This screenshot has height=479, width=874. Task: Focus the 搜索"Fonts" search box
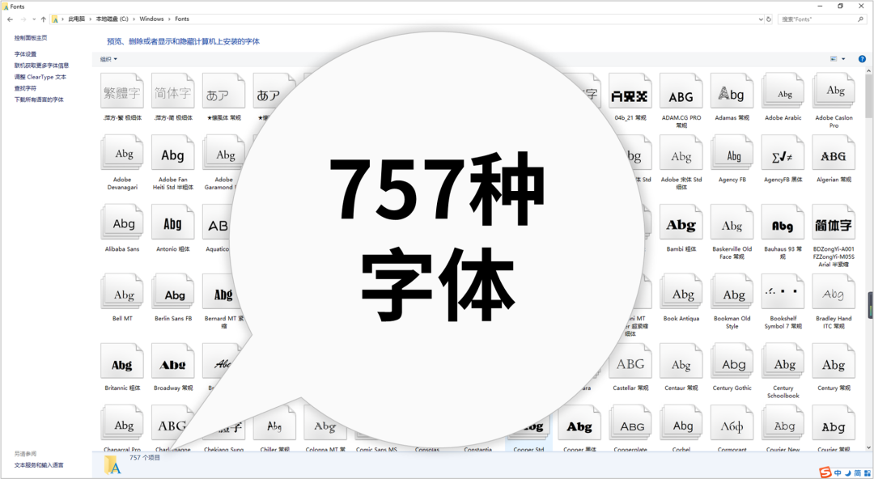point(821,19)
